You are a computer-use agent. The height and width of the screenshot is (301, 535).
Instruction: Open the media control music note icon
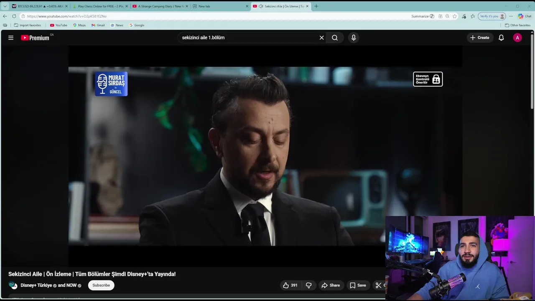(464, 16)
